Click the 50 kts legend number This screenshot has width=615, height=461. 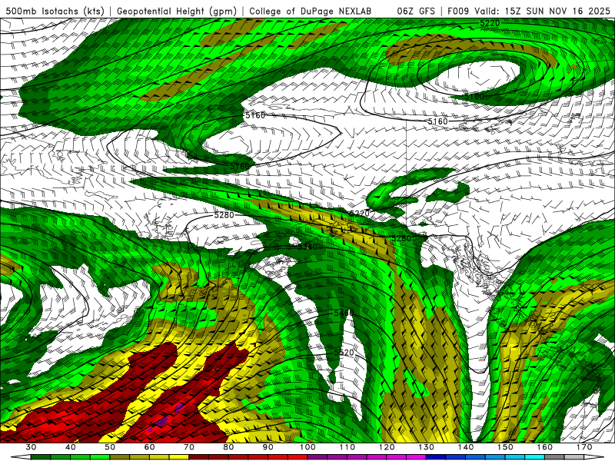(x=110, y=447)
